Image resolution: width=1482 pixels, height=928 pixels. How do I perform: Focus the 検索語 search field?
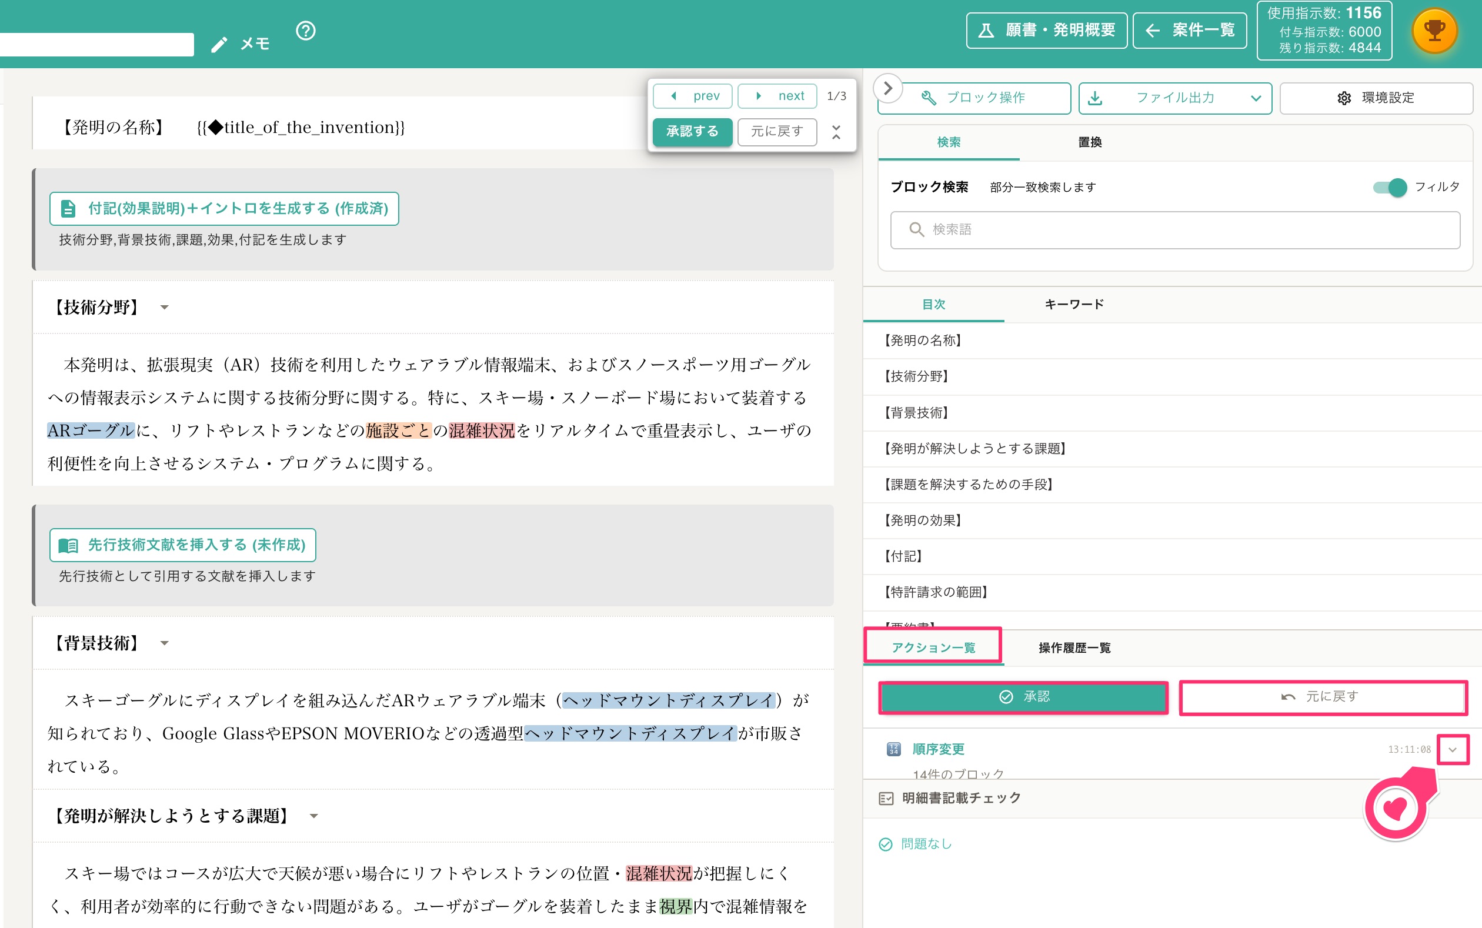coord(1174,230)
